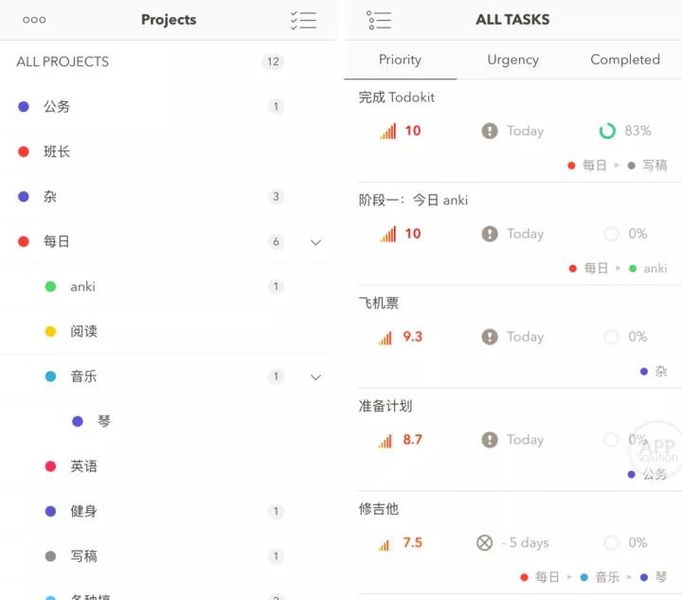Switch to the Urgency tab
682x600 pixels.
point(512,60)
